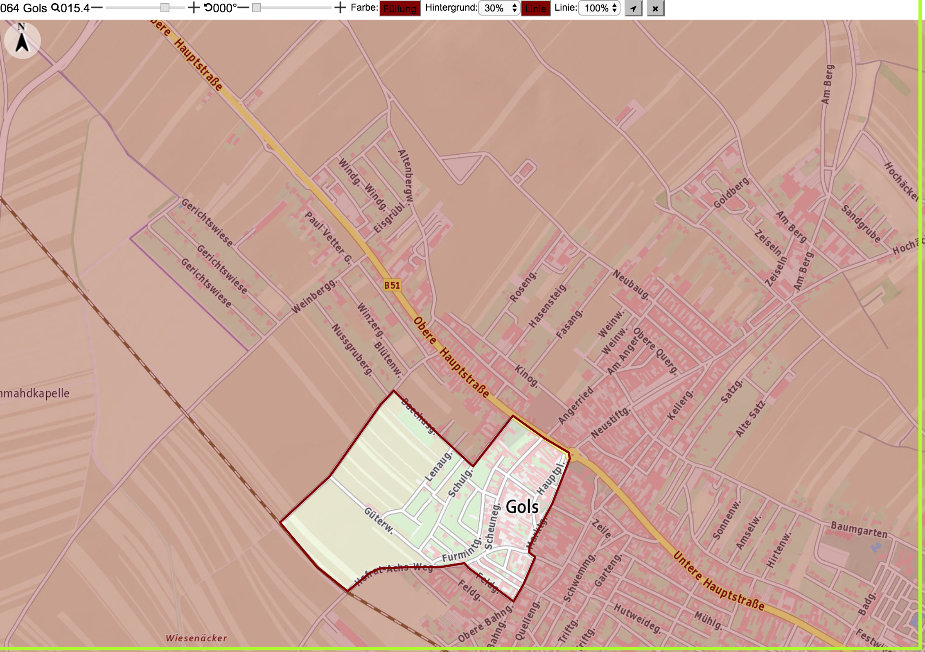The width and height of the screenshot is (925, 652).
Task: Increase rotation with the plus icon
Action: coord(340,8)
